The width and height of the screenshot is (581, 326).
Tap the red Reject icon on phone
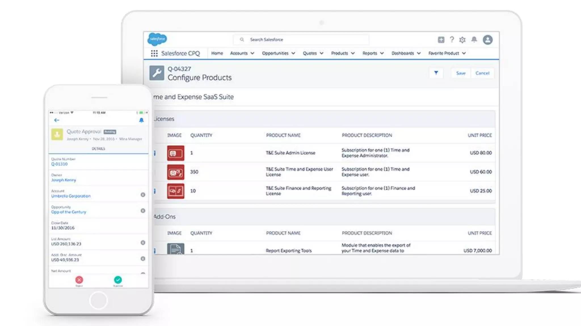[x=79, y=280]
